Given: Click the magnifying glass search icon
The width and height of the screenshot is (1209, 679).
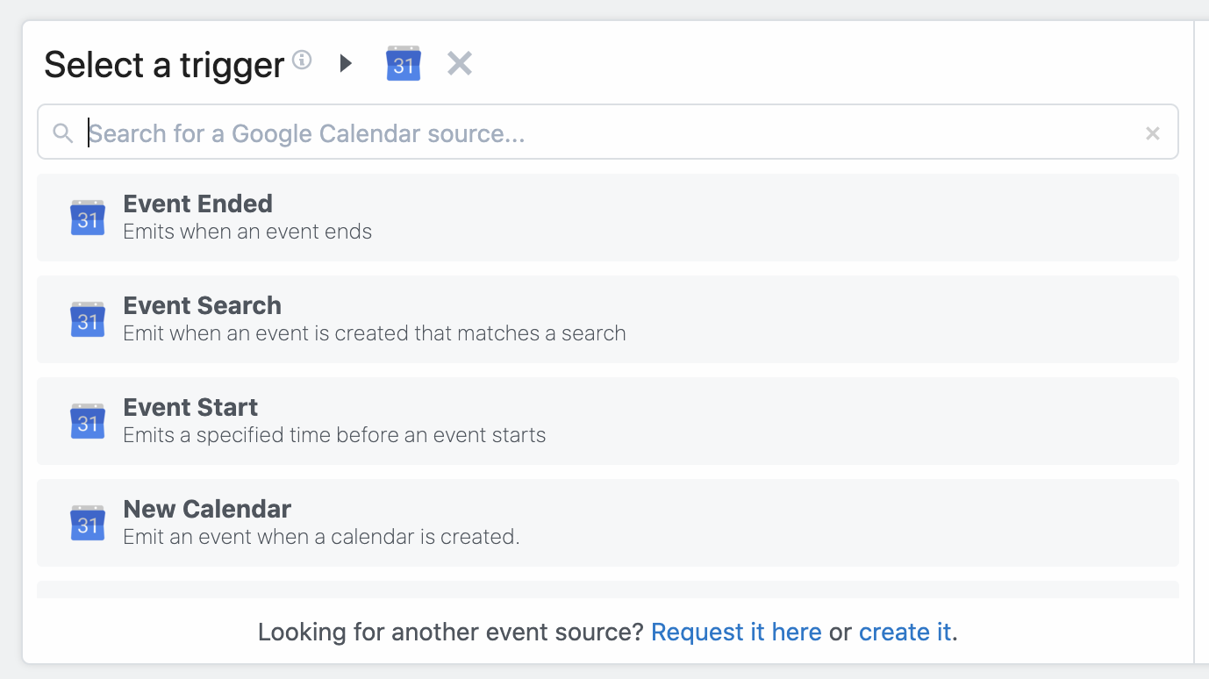Looking at the screenshot, I should [x=61, y=132].
